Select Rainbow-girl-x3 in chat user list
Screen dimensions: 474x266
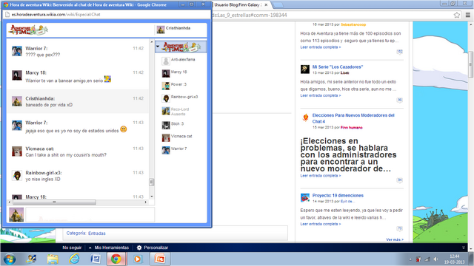pos(184,97)
